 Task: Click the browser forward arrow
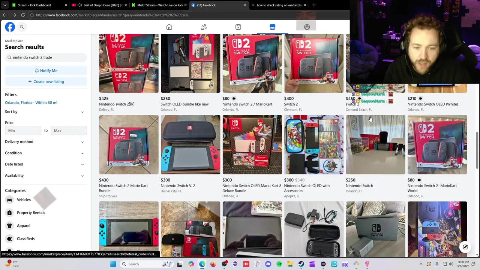(14, 15)
